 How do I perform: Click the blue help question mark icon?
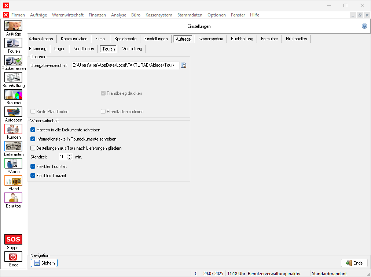pos(364,26)
